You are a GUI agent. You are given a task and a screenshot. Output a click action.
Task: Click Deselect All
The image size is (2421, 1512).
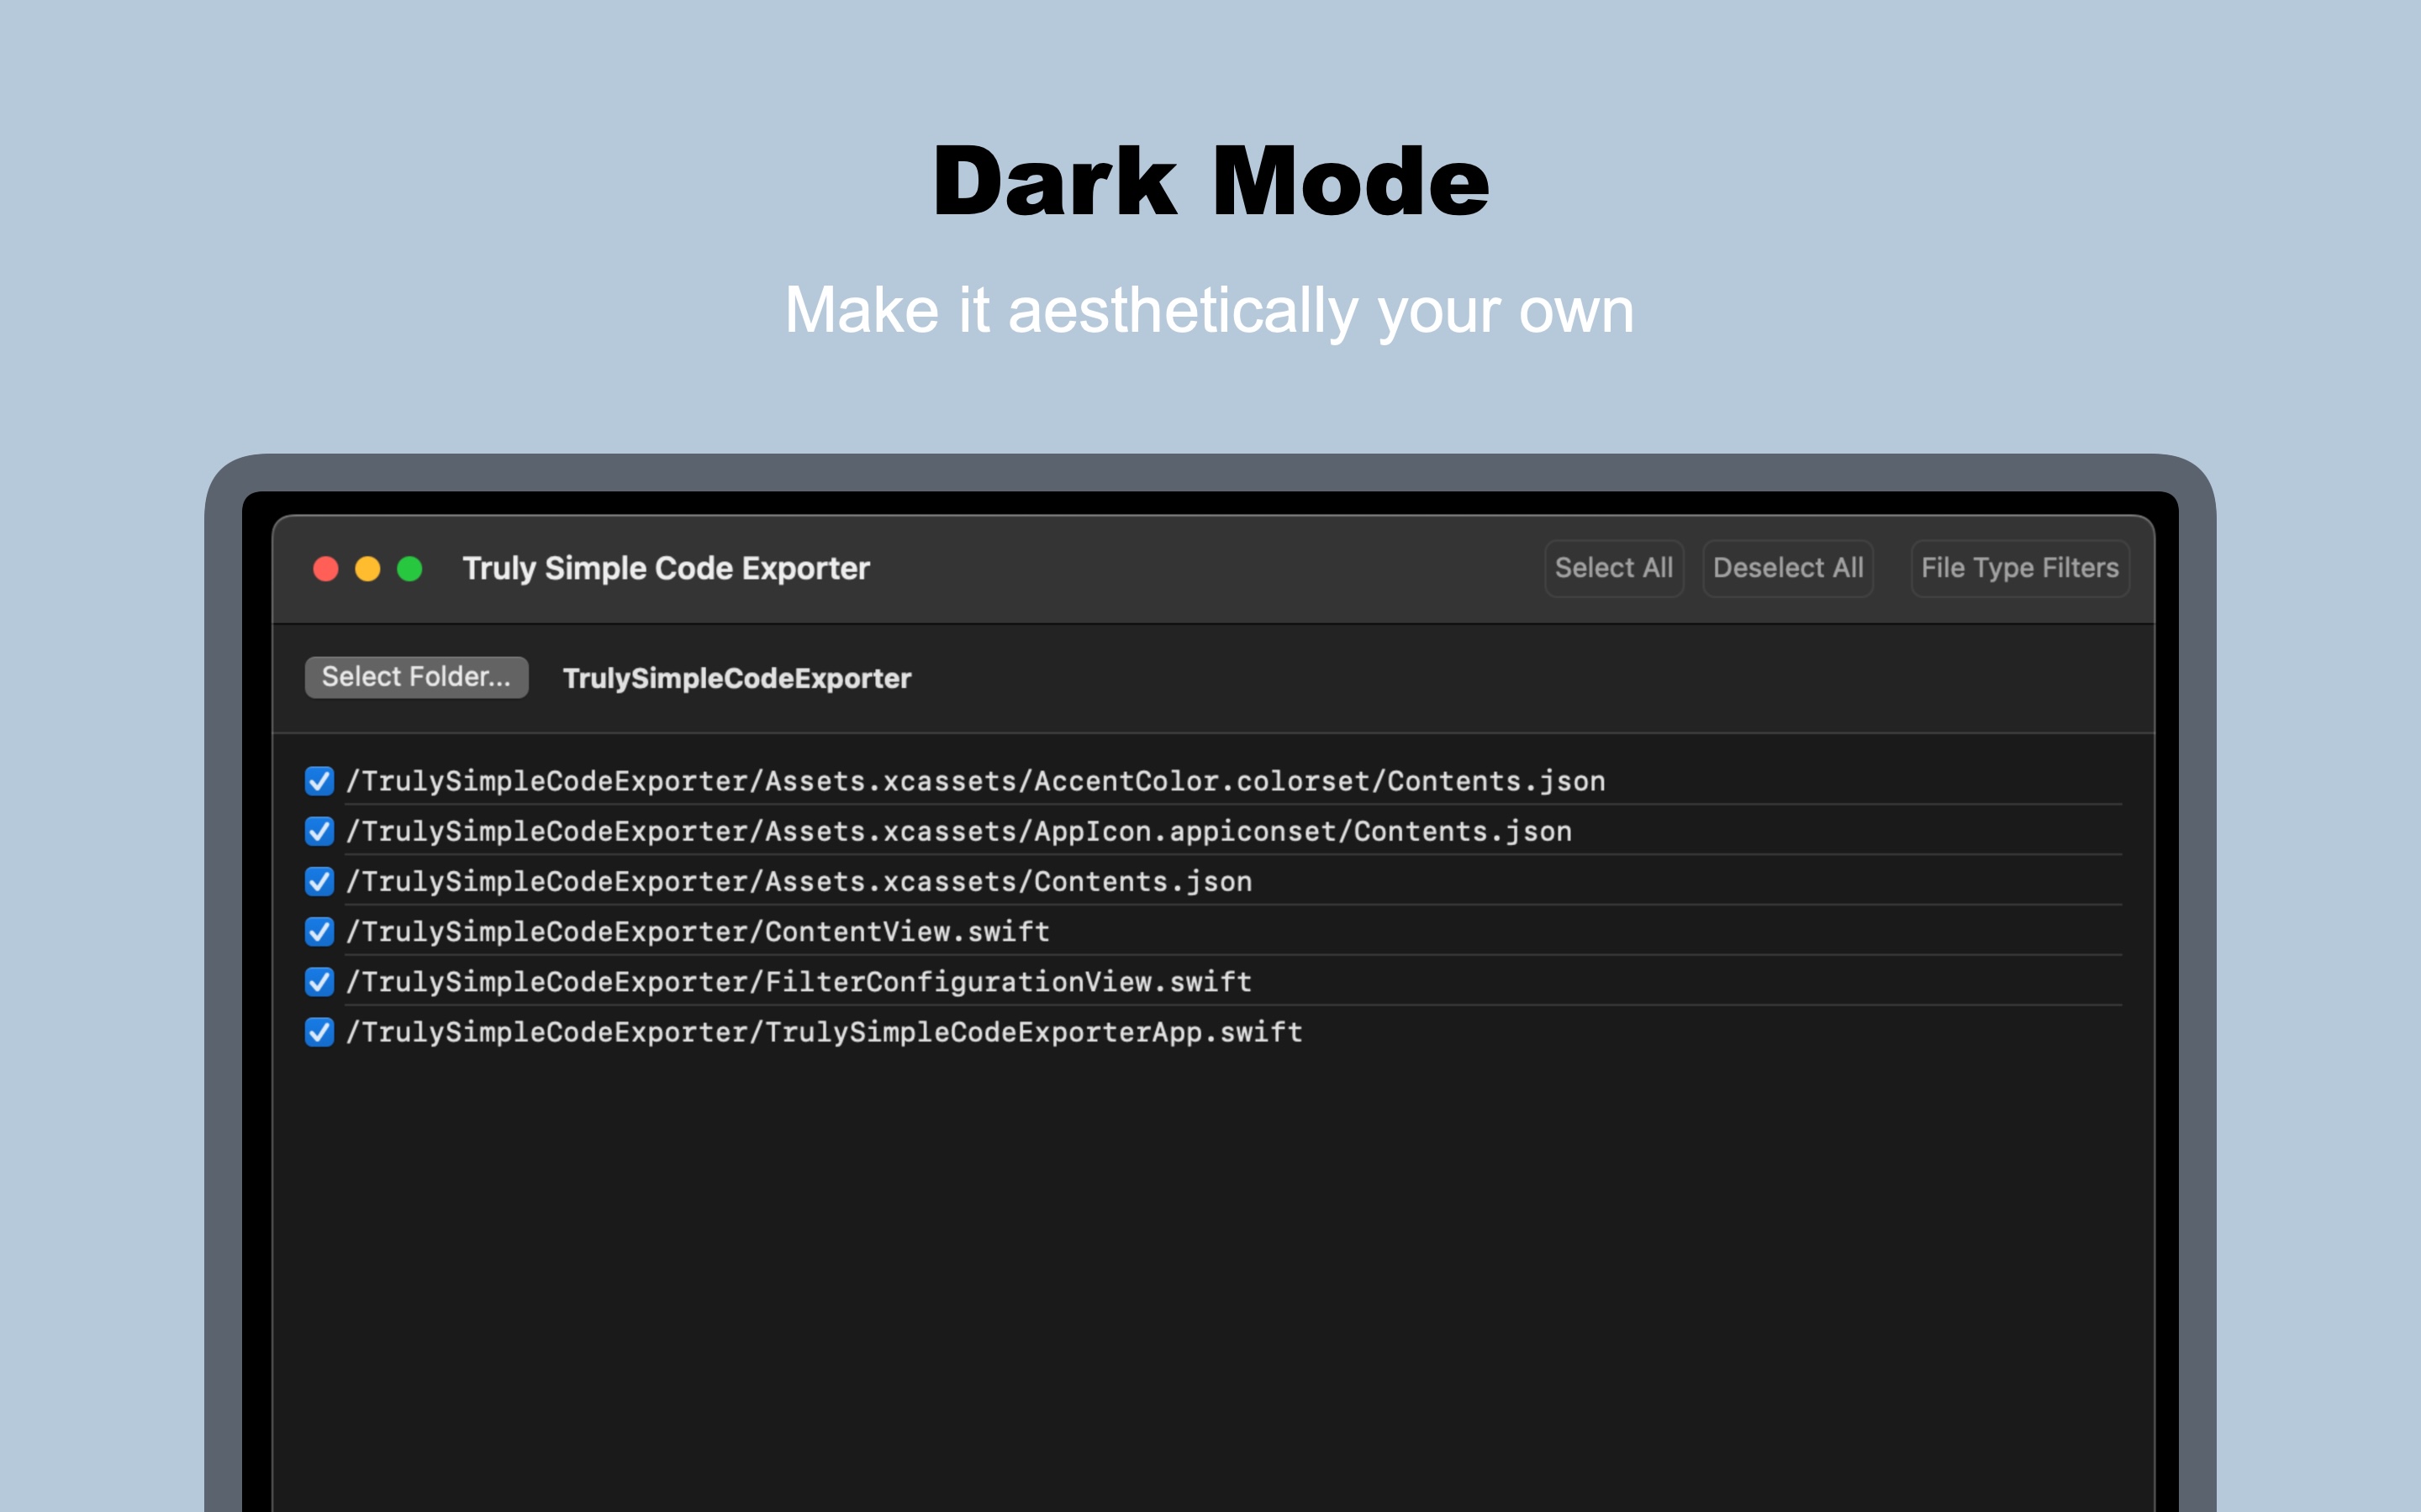coord(1786,567)
